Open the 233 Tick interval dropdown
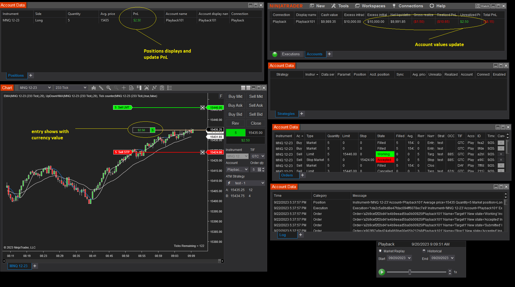 (x=71, y=88)
